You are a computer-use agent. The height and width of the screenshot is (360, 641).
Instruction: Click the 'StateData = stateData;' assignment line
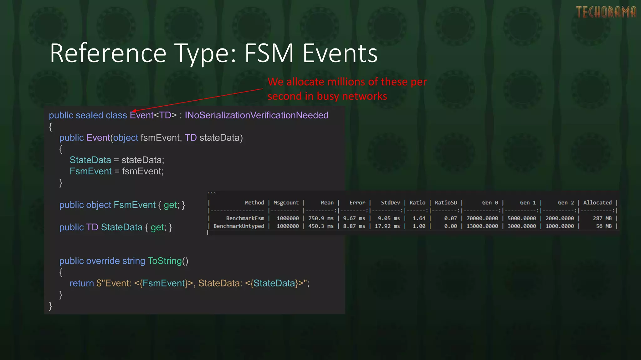[117, 160]
